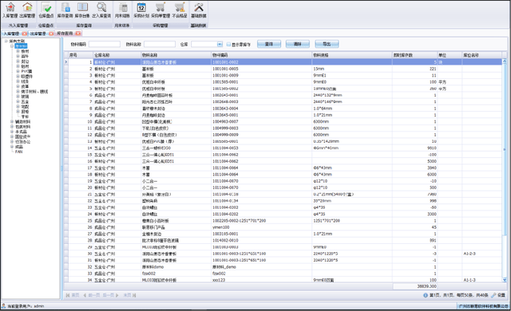This screenshot has width=511, height=311.
Task: Expand the 固定资产 tree node
Action: tap(12, 136)
